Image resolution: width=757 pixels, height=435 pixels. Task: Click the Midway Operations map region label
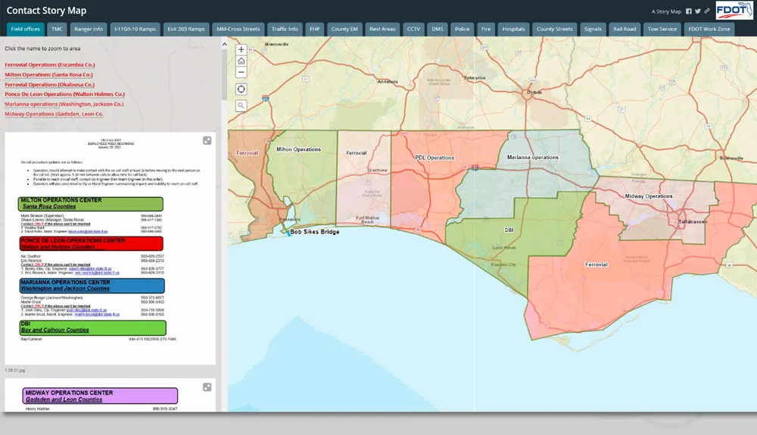pos(649,196)
